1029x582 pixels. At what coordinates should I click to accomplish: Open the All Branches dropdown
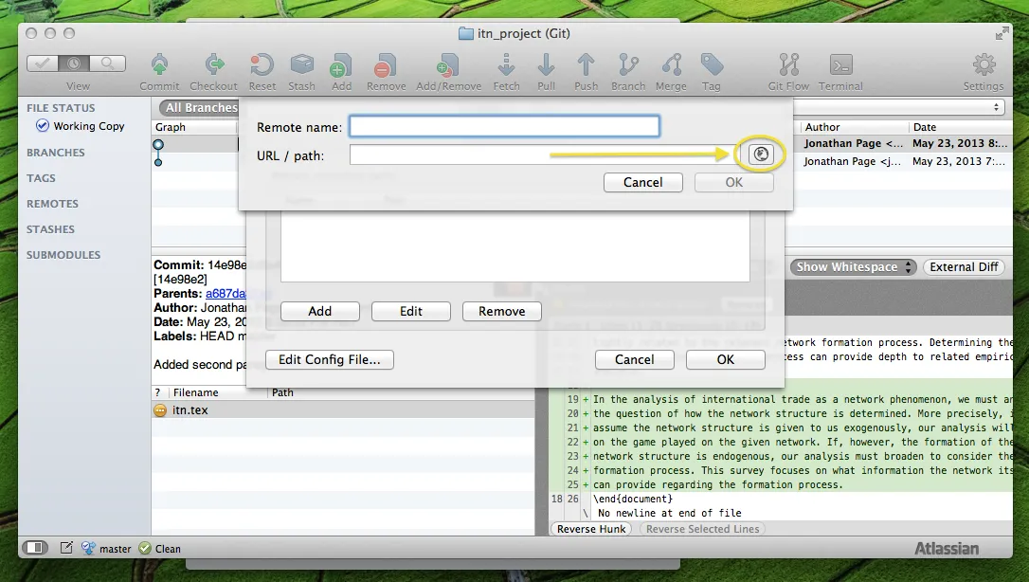point(200,108)
